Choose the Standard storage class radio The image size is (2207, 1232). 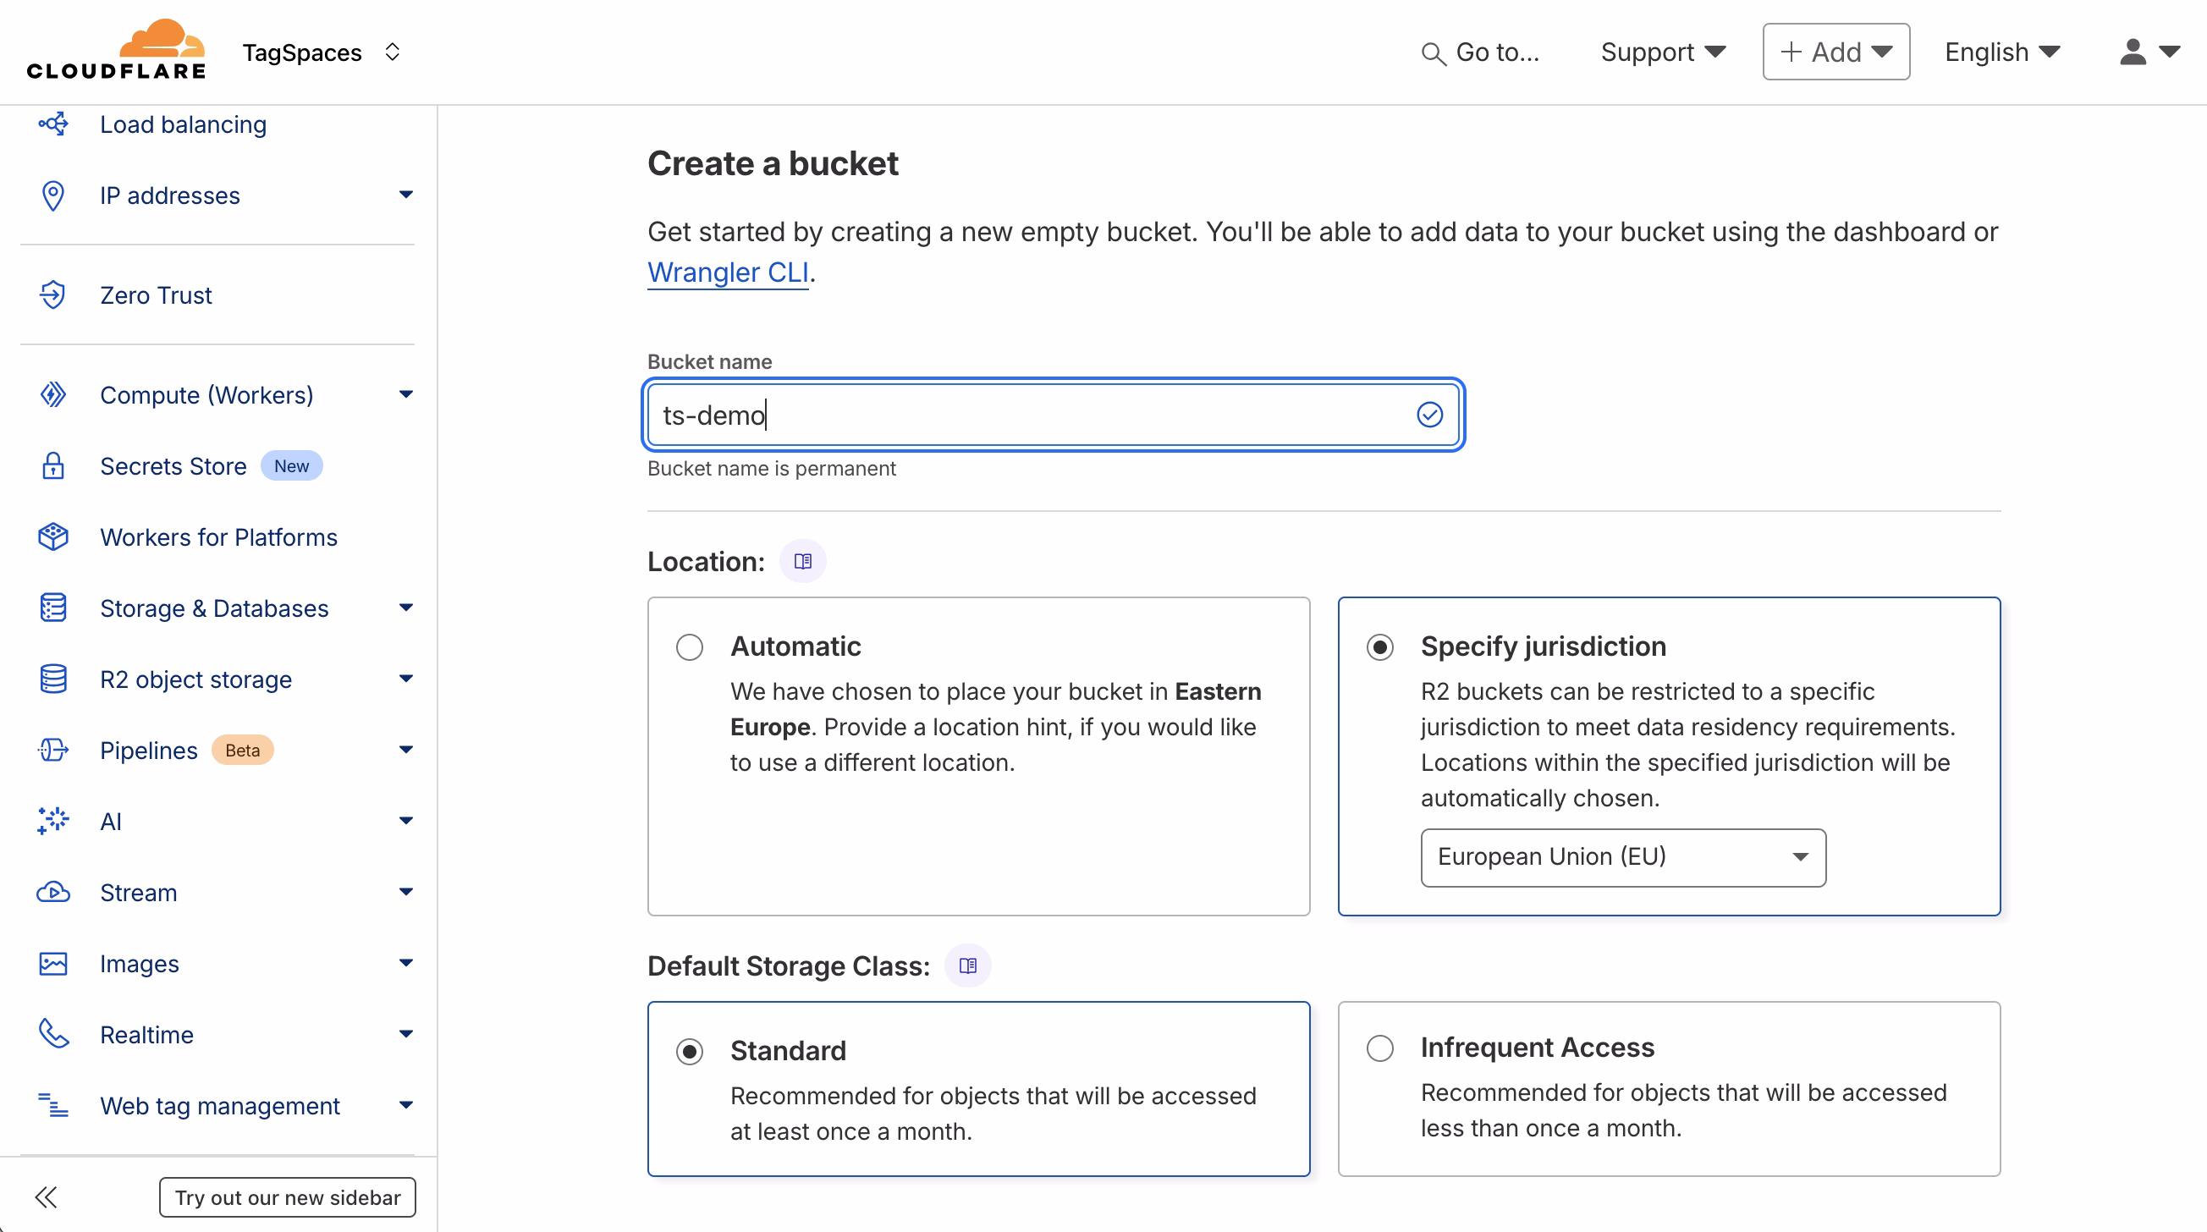689,1051
